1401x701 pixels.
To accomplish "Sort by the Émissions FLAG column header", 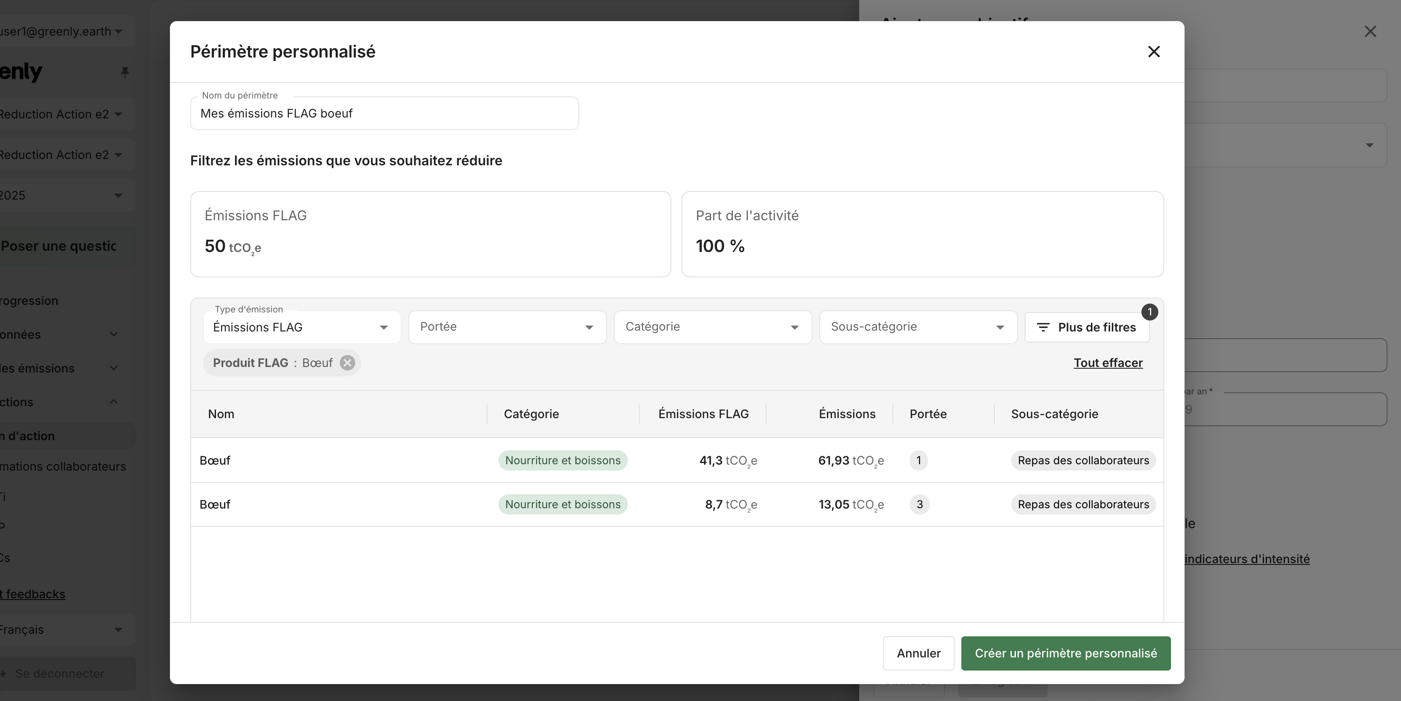I will 703,414.
